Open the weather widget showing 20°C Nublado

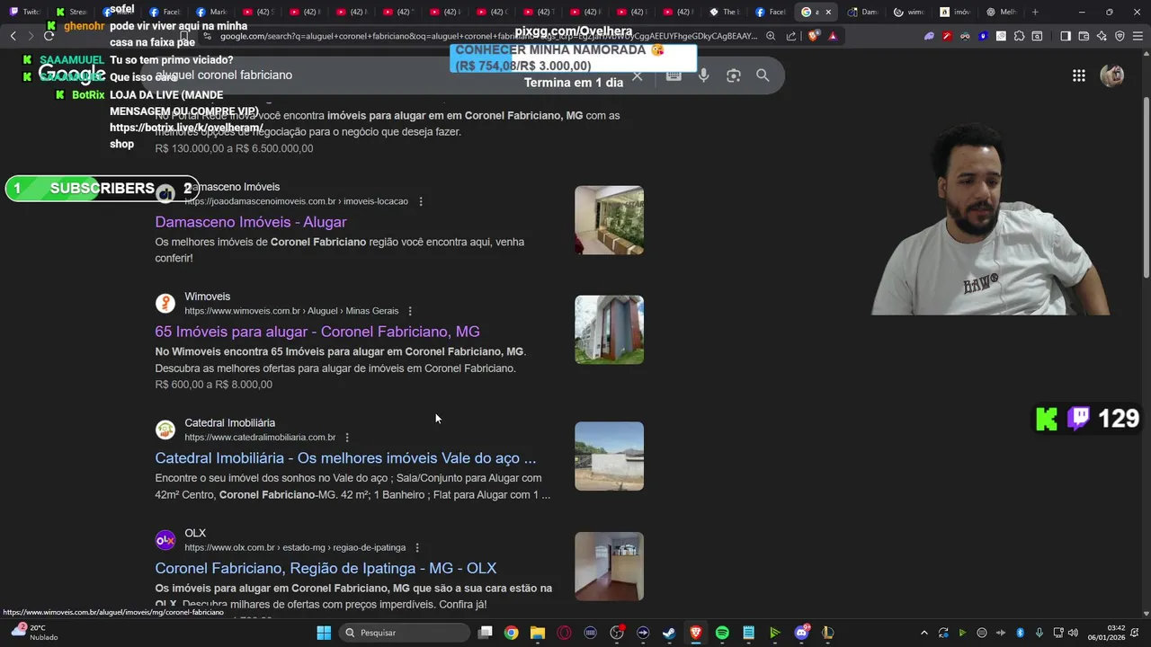pyautogui.click(x=32, y=633)
